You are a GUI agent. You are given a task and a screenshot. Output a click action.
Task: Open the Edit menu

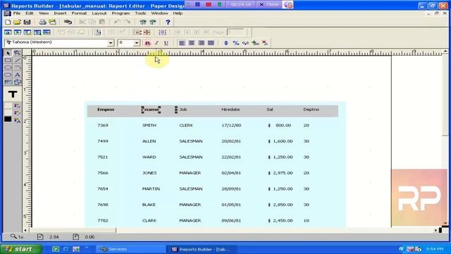(30, 13)
